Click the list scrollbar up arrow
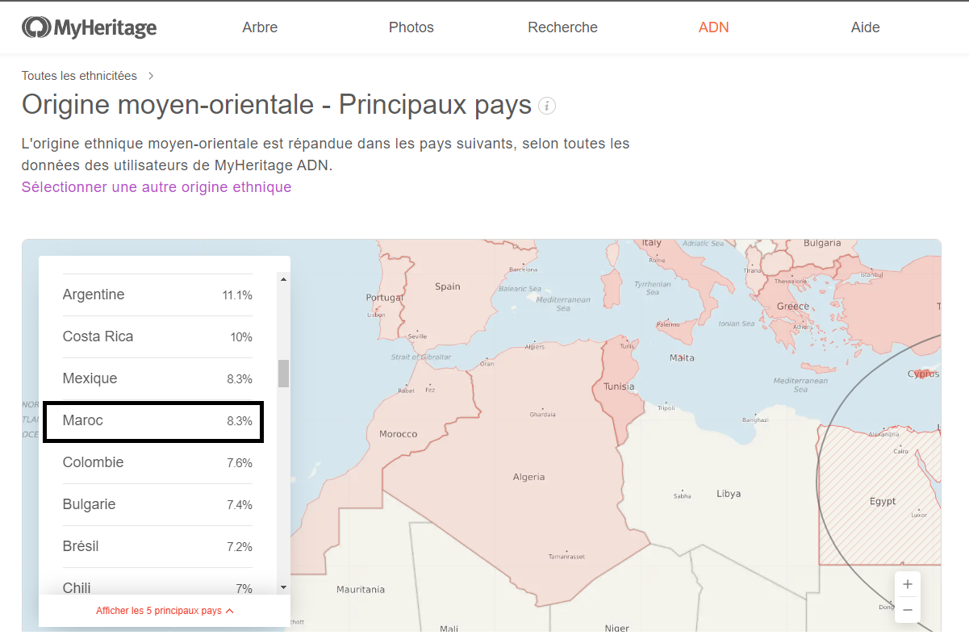Screen dimensions: 969x635 pos(283,279)
